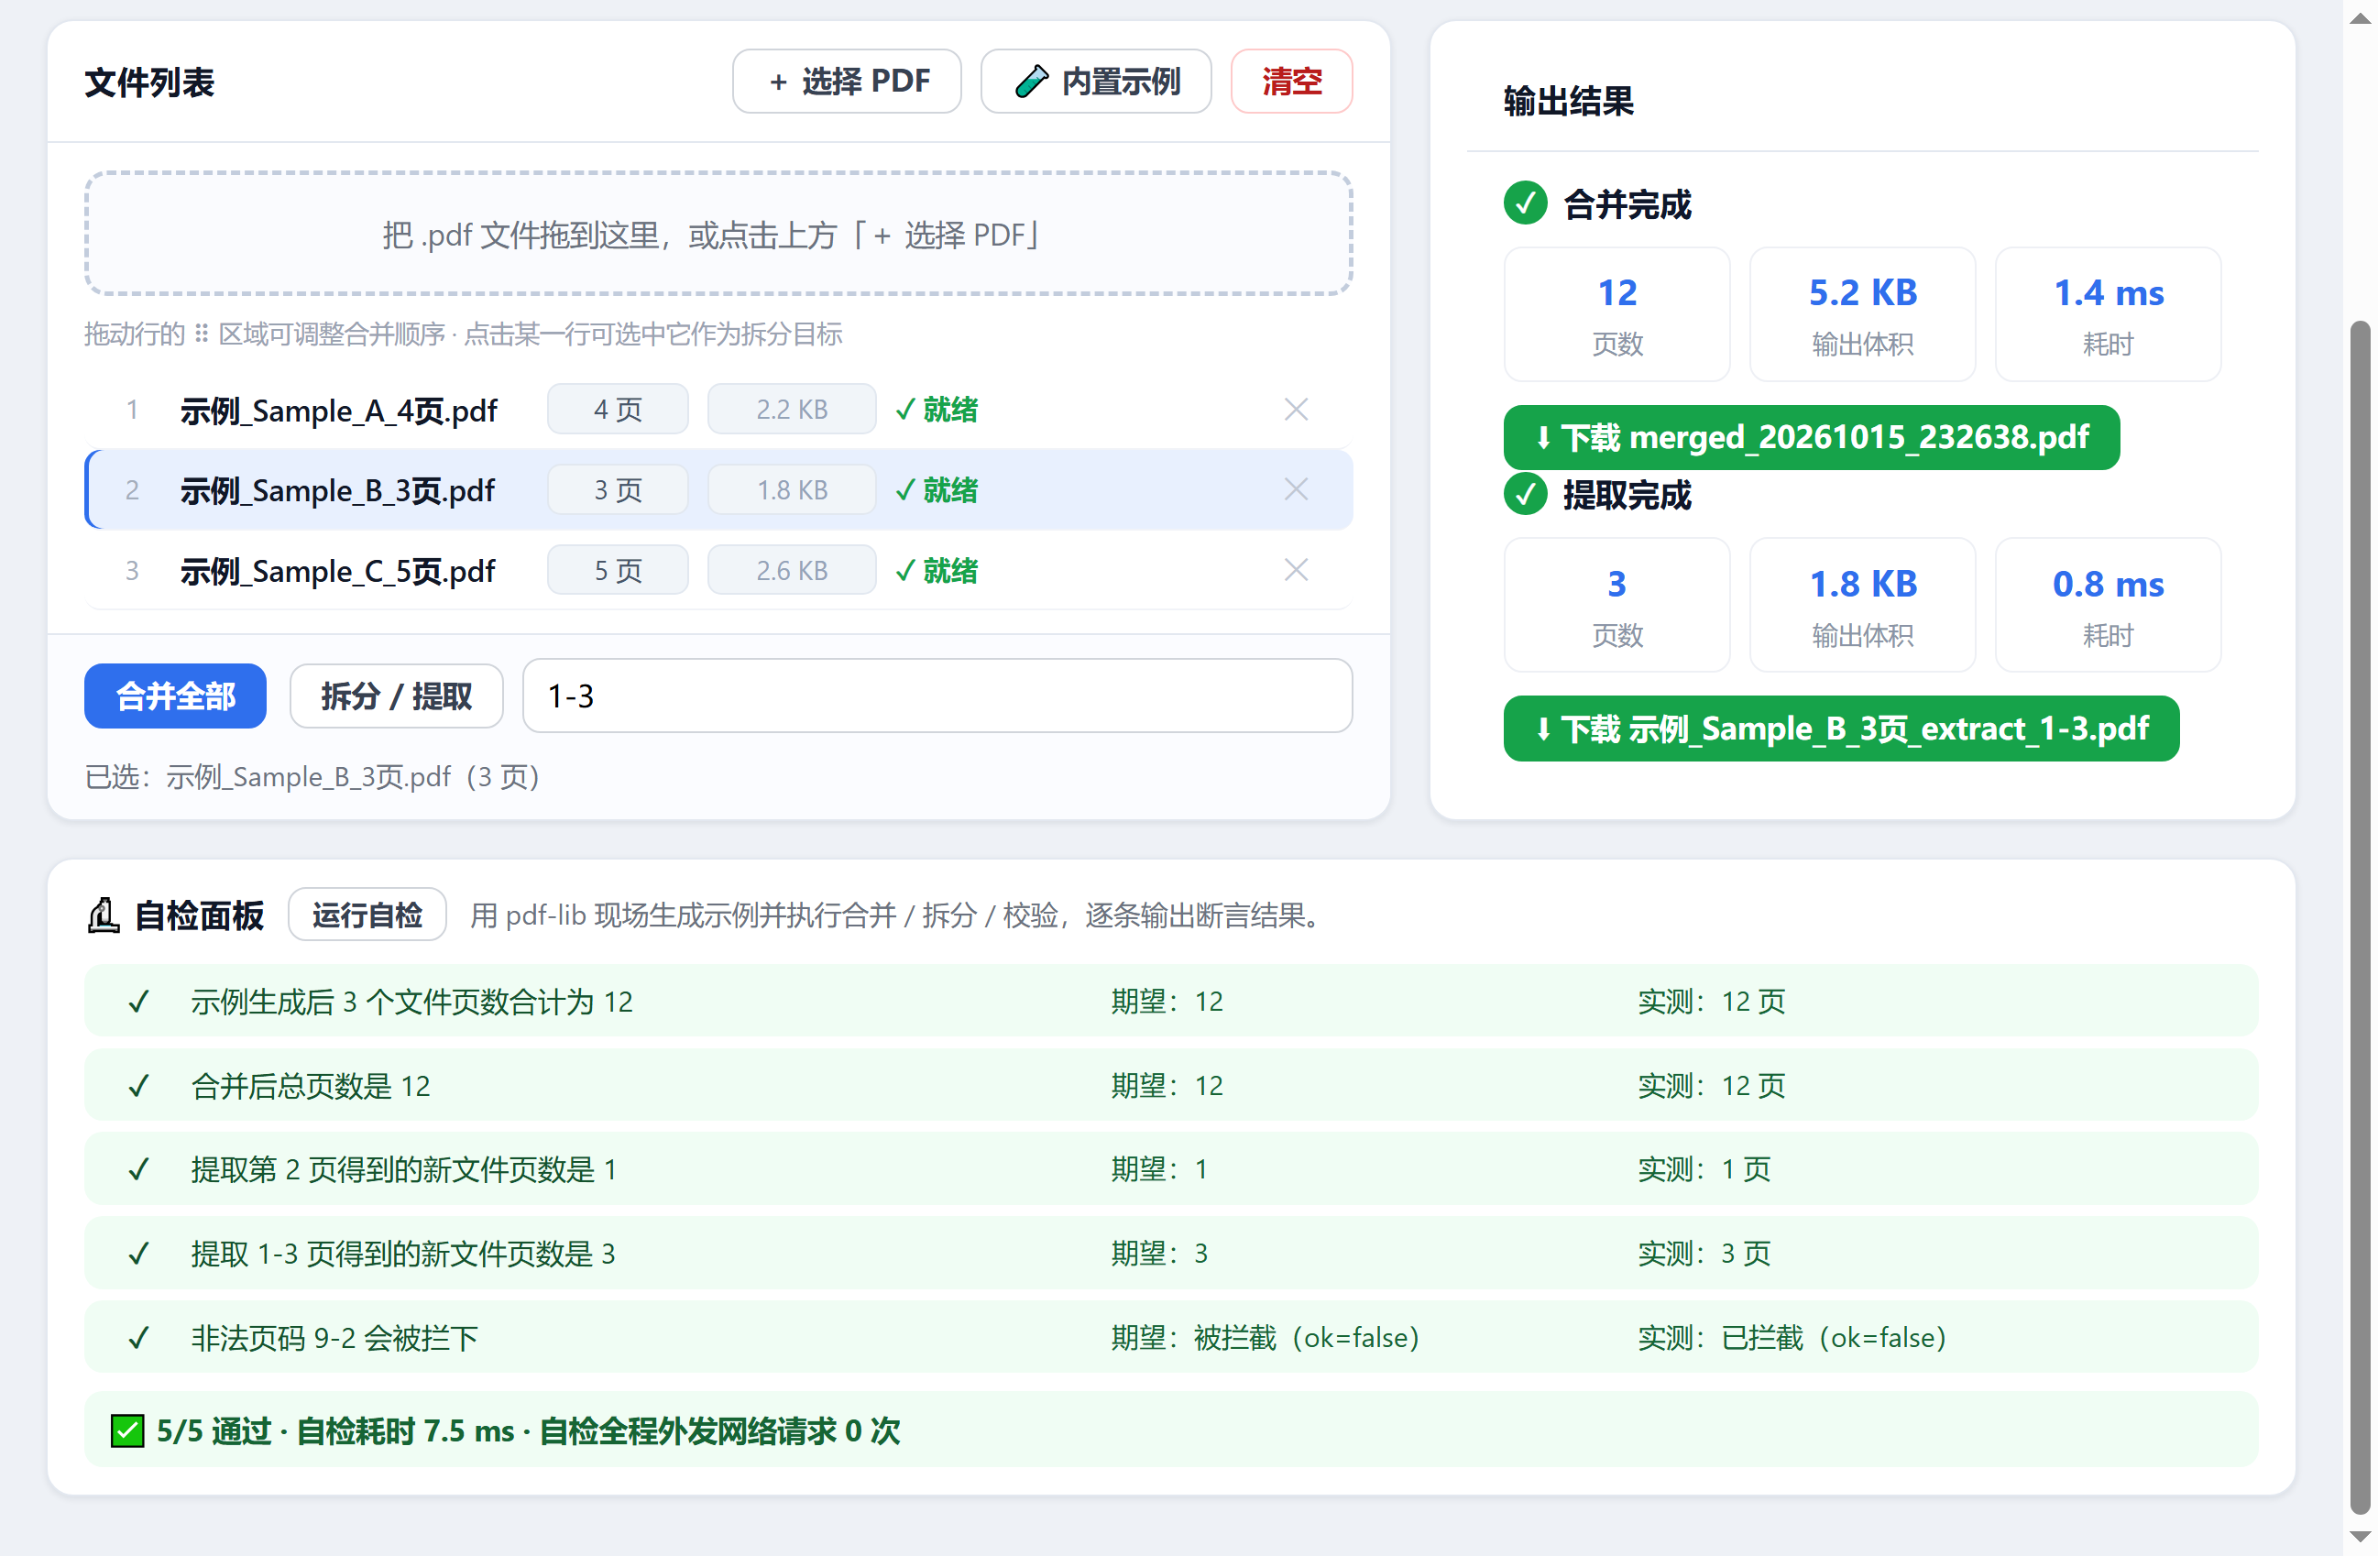Run the self-check with 运行自检
Image resolution: width=2378 pixels, height=1556 pixels.
coord(367,915)
